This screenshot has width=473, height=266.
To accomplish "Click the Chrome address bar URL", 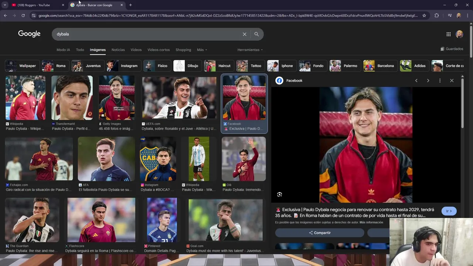I will (228, 16).
